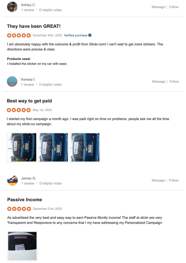186x263 pixels.
Task: Click star rating on 'Best way to get paid' review
Action: point(19,110)
